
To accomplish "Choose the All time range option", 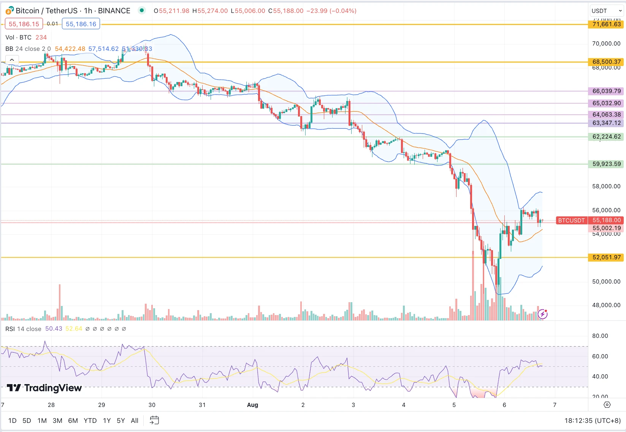I will 135,420.
